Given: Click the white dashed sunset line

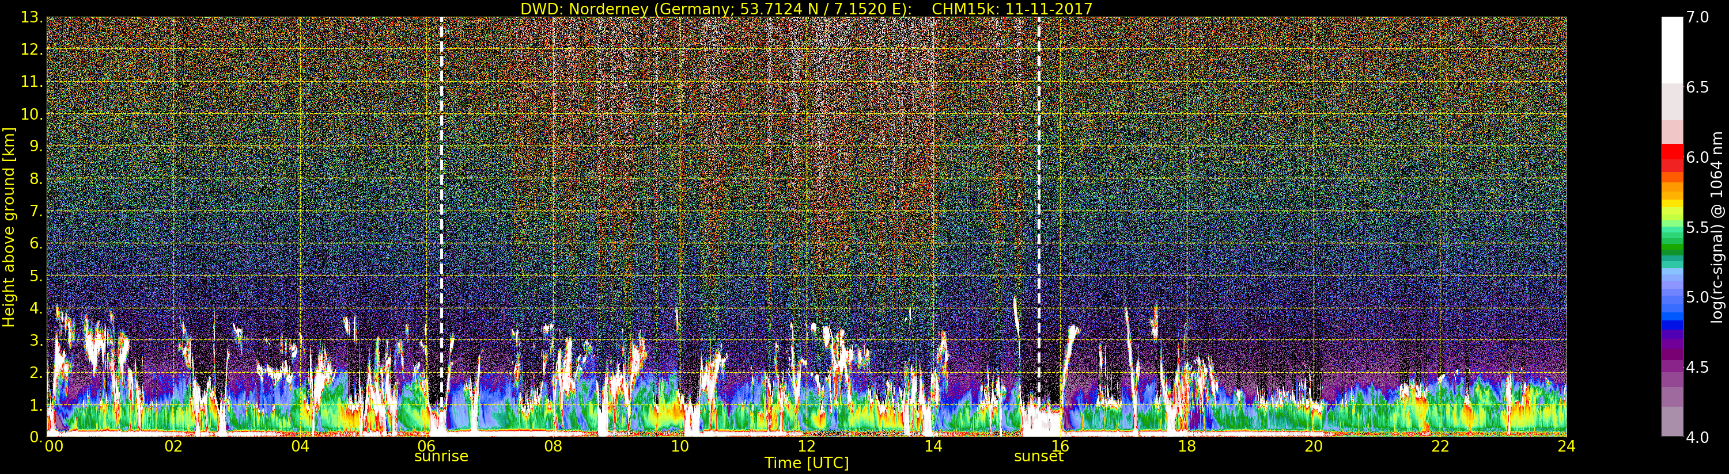Looking at the screenshot, I should tap(1039, 201).
